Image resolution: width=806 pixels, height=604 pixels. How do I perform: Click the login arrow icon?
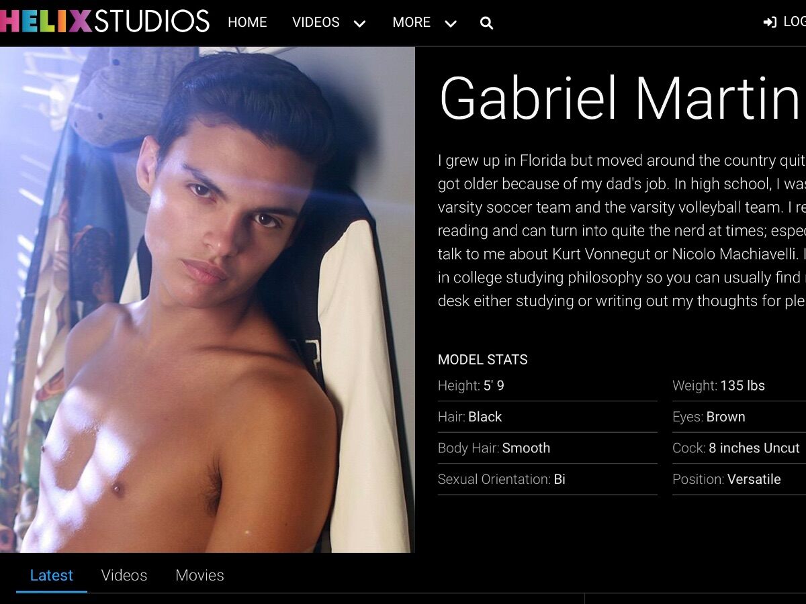click(x=770, y=22)
